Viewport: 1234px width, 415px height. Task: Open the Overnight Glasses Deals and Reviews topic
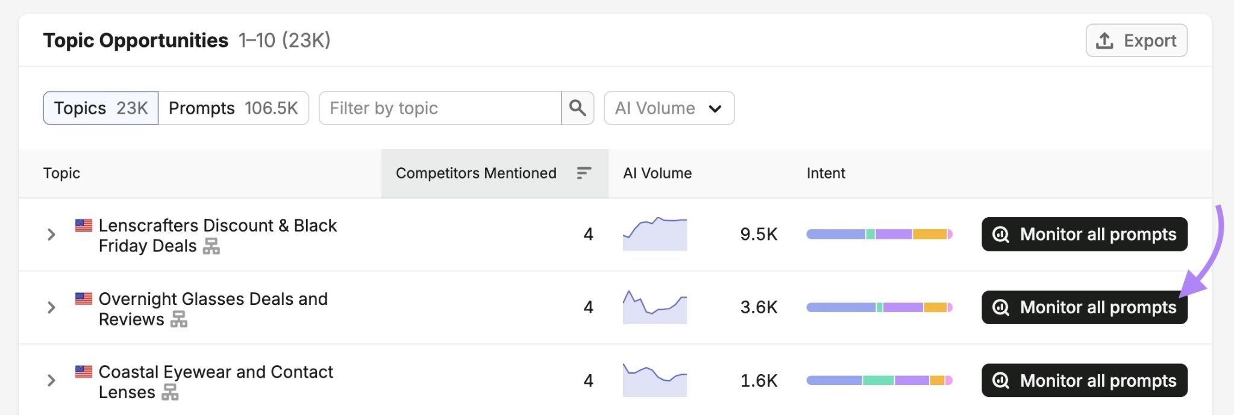pyautogui.click(x=213, y=309)
